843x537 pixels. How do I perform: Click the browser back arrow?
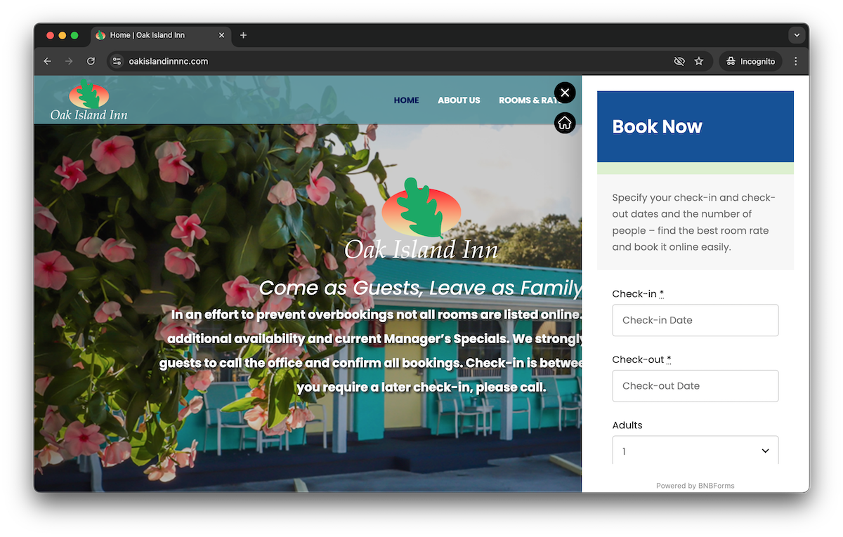tap(47, 62)
